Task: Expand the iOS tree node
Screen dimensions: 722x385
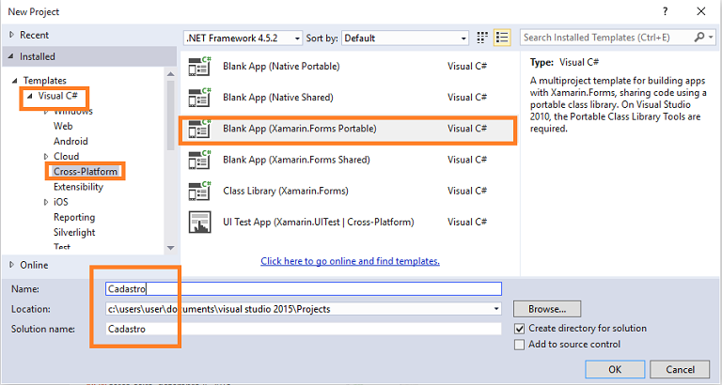Action: click(45, 202)
